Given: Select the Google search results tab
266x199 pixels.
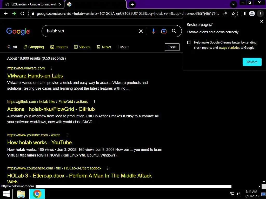Looking at the screenshot, I should point(96,4).
